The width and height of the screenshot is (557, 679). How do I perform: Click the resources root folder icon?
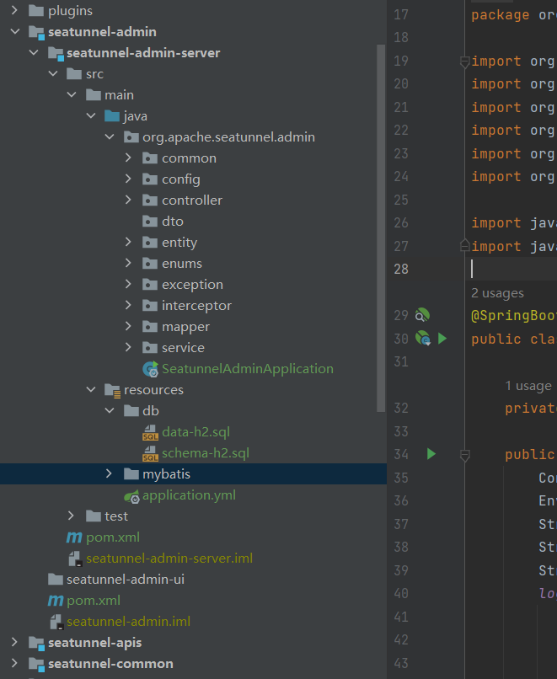(x=113, y=391)
